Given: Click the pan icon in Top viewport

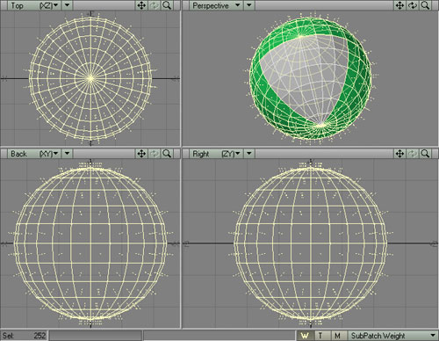Looking at the screenshot, I should click(141, 5).
